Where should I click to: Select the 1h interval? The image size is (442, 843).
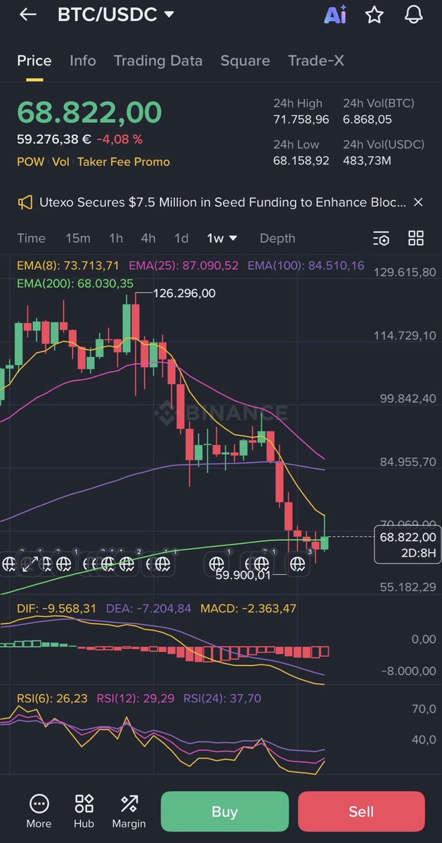point(116,238)
